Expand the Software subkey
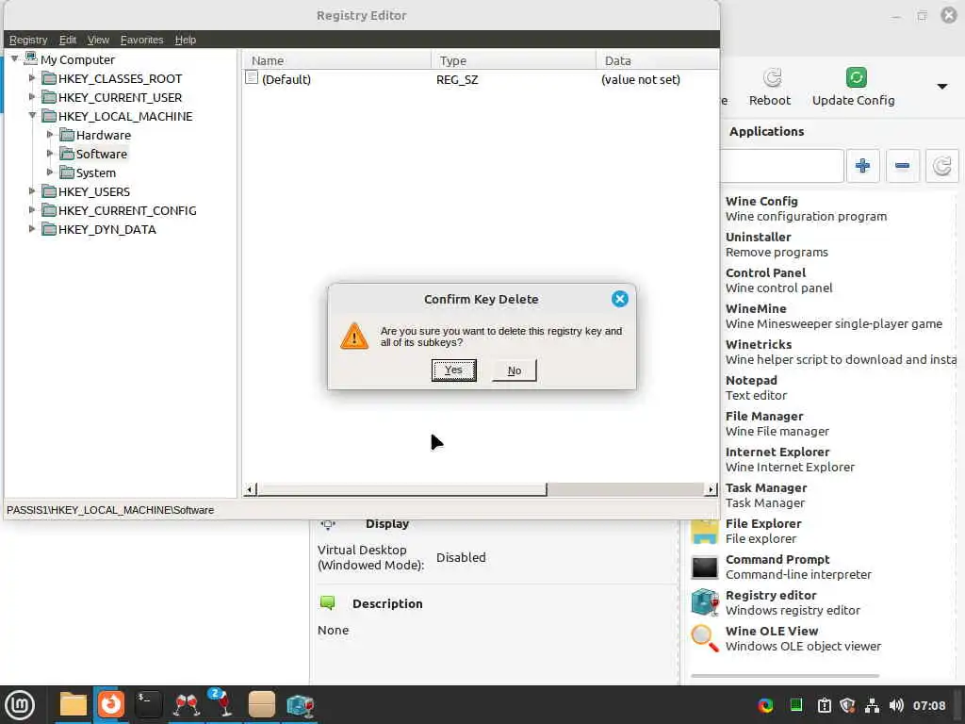965x724 pixels. coord(50,154)
